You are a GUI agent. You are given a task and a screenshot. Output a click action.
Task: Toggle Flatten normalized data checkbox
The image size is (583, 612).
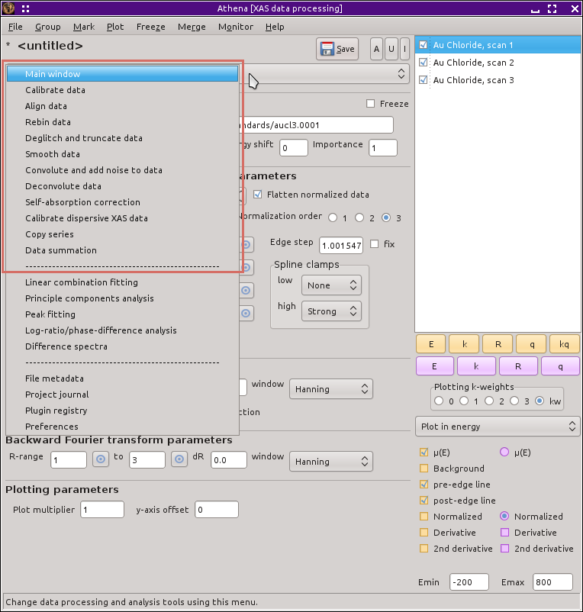(x=258, y=195)
